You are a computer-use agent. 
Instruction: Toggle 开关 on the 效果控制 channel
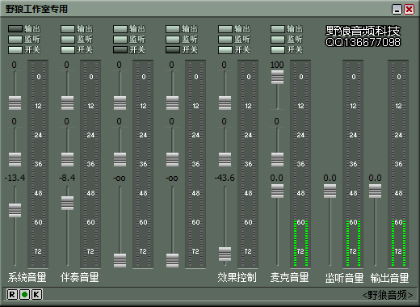[x=225, y=50]
